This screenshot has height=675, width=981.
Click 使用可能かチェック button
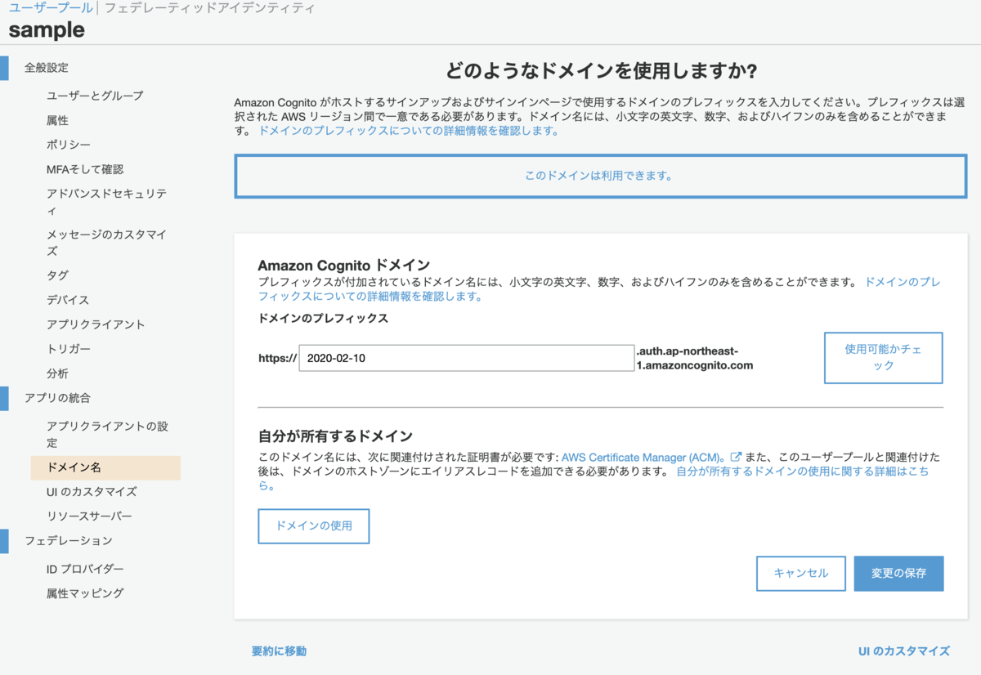click(x=883, y=358)
